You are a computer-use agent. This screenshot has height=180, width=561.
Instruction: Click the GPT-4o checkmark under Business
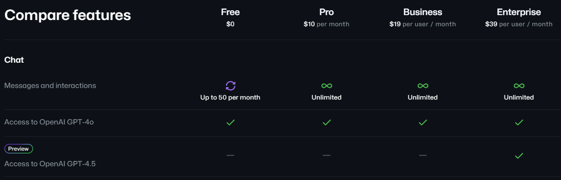[423, 122]
